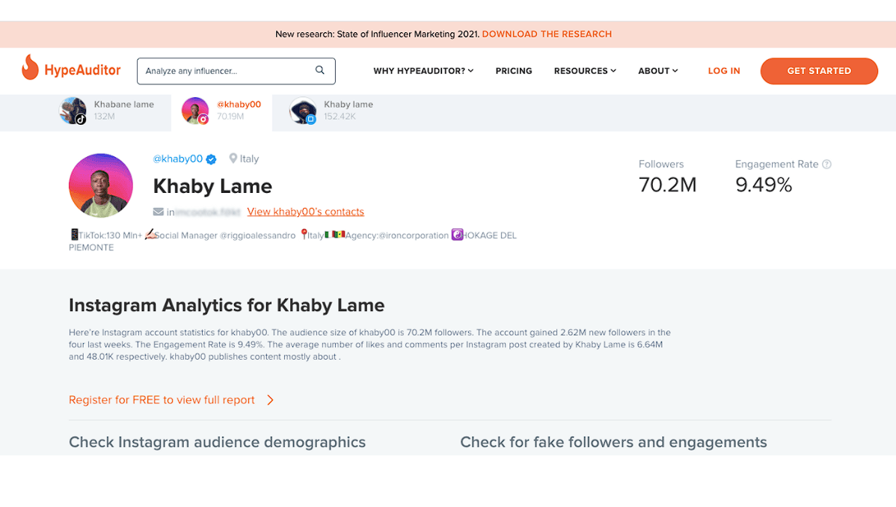896x507 pixels.
Task: Open the RESOURCES dropdown menu
Action: (585, 70)
